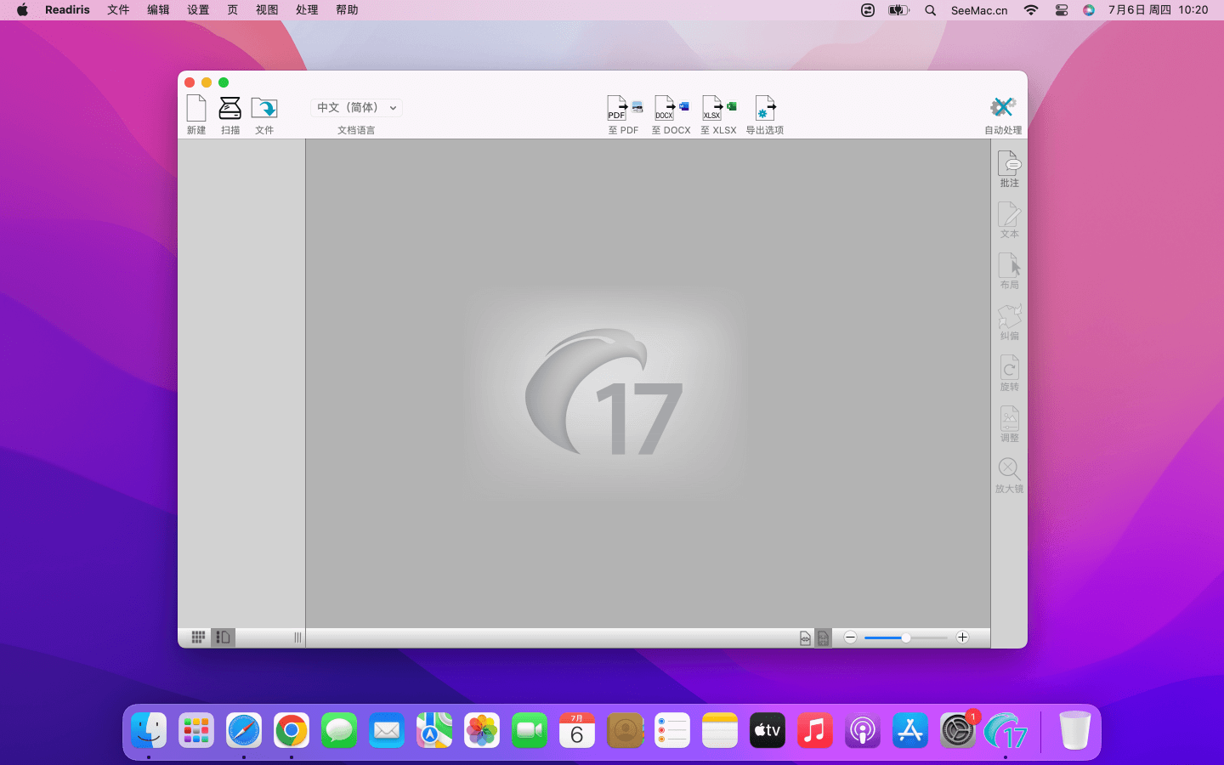Open the 视图 menu

tap(267, 10)
